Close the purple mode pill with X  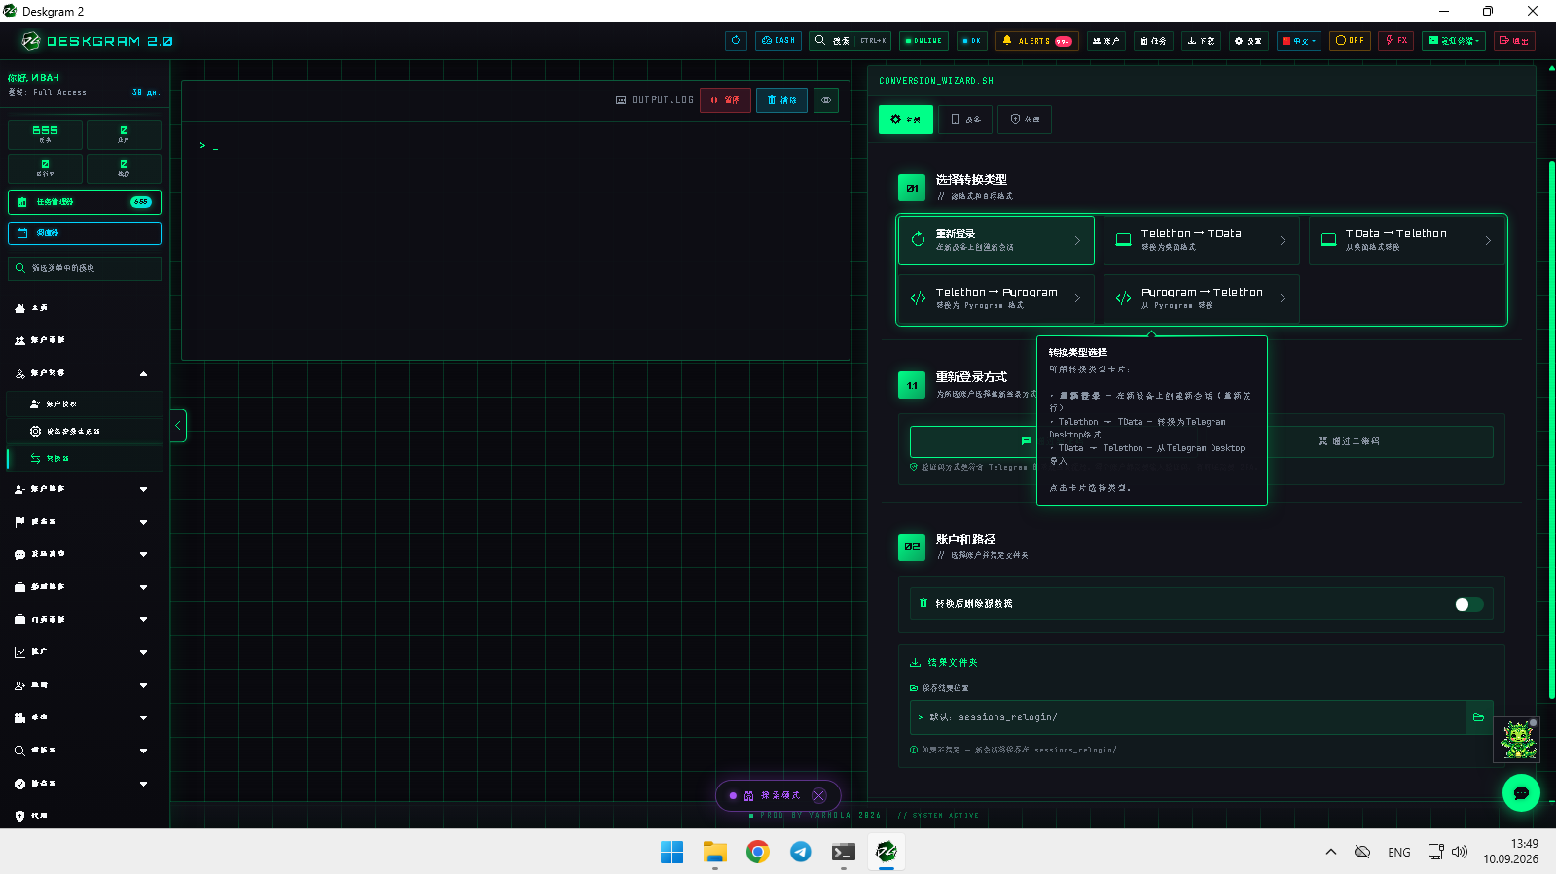click(819, 795)
